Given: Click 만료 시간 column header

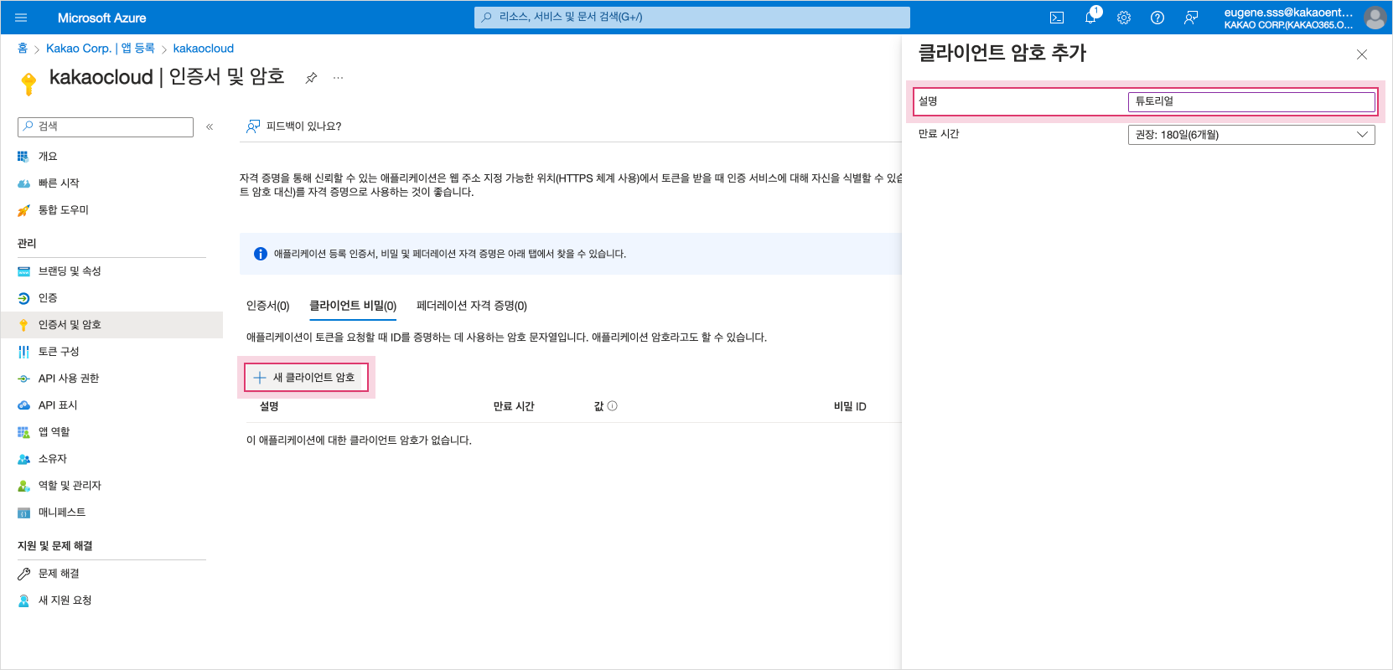Looking at the screenshot, I should coord(514,406).
